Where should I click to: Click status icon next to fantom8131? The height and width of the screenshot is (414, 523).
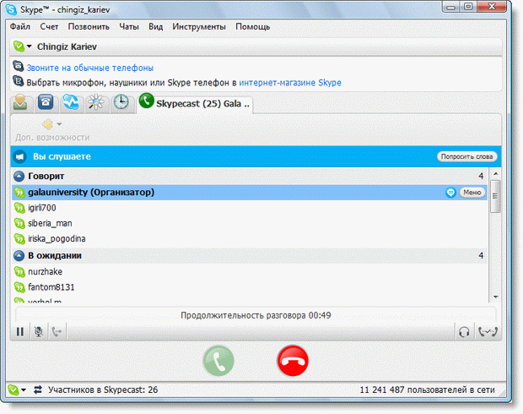(x=19, y=287)
